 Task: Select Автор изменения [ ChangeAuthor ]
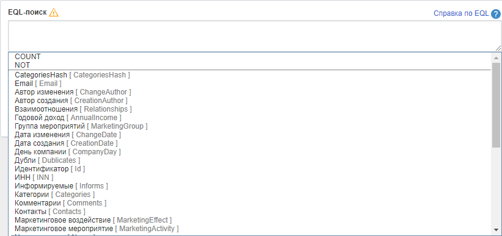pyautogui.click(x=250, y=92)
